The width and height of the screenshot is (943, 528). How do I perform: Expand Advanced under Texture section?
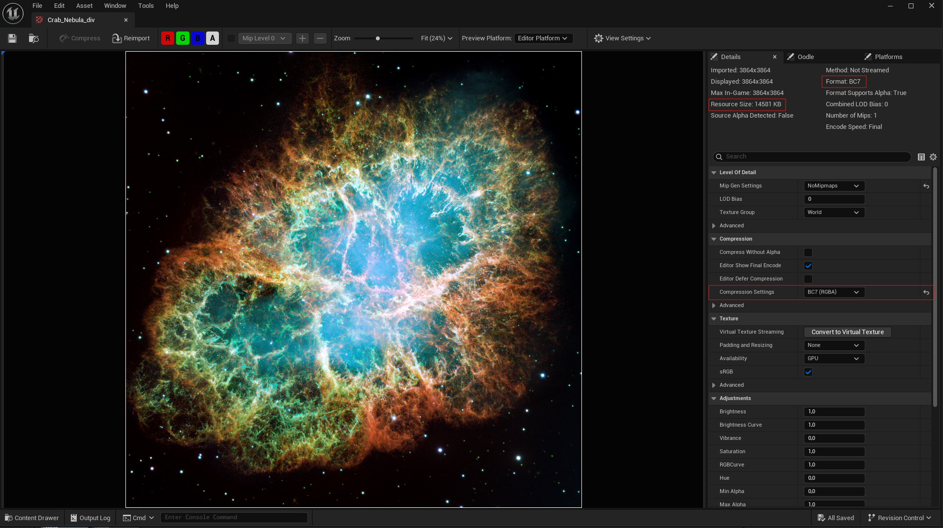coord(714,385)
